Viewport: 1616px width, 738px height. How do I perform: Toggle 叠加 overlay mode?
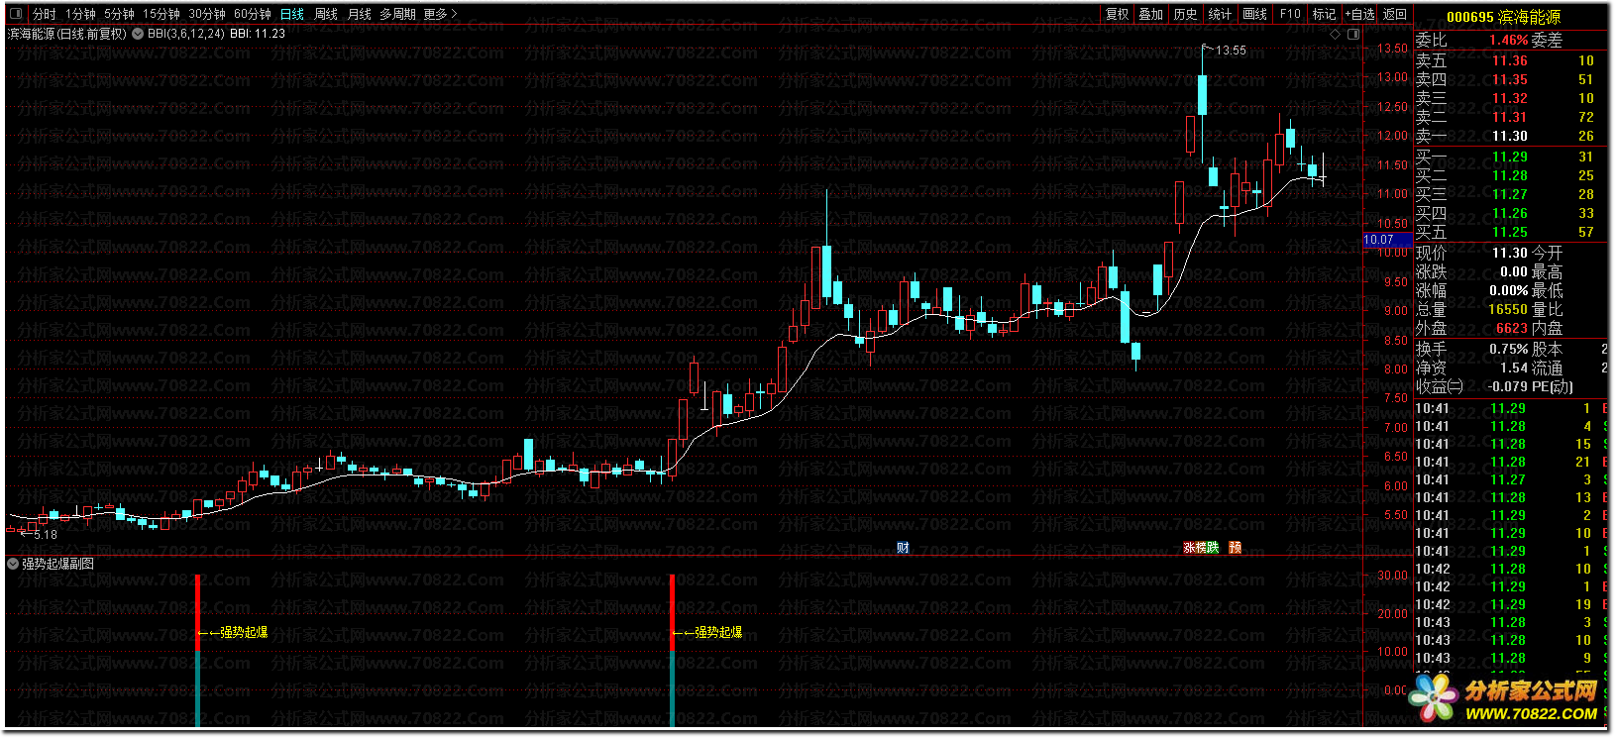tap(1150, 14)
